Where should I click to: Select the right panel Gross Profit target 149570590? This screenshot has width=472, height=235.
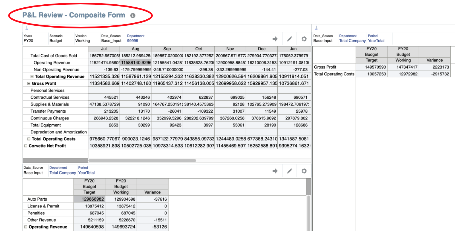tap(372, 67)
